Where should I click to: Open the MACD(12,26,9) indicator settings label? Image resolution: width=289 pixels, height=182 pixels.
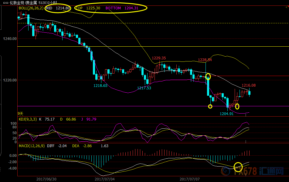[x=32, y=146]
